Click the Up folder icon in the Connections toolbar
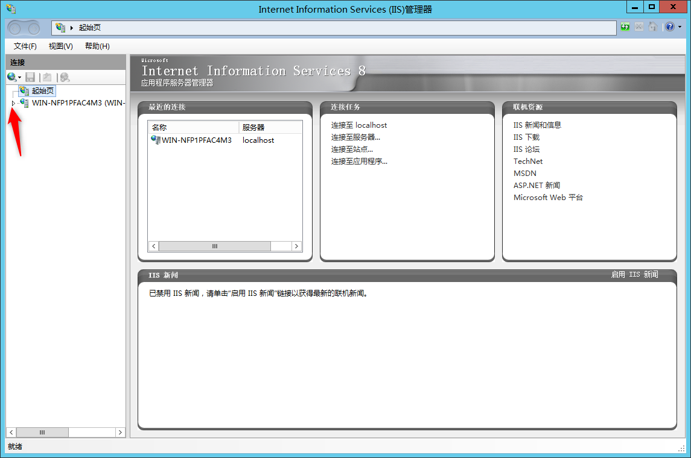This screenshot has height=458, width=691. [47, 77]
